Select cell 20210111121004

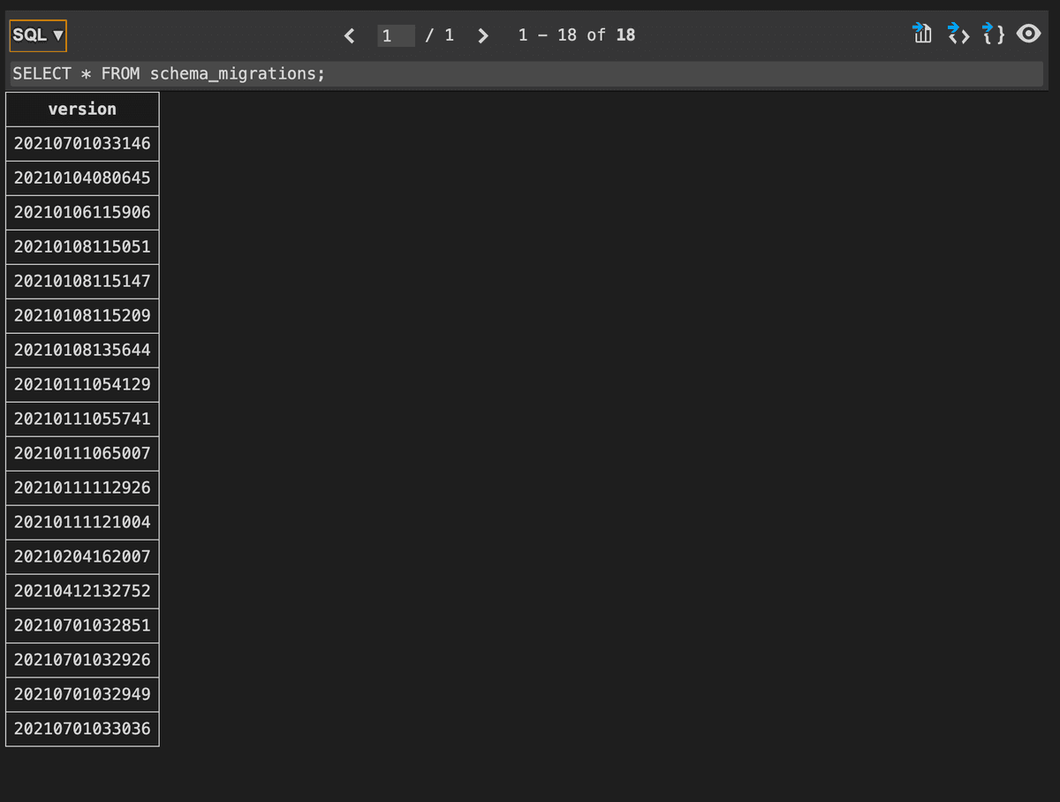click(82, 522)
